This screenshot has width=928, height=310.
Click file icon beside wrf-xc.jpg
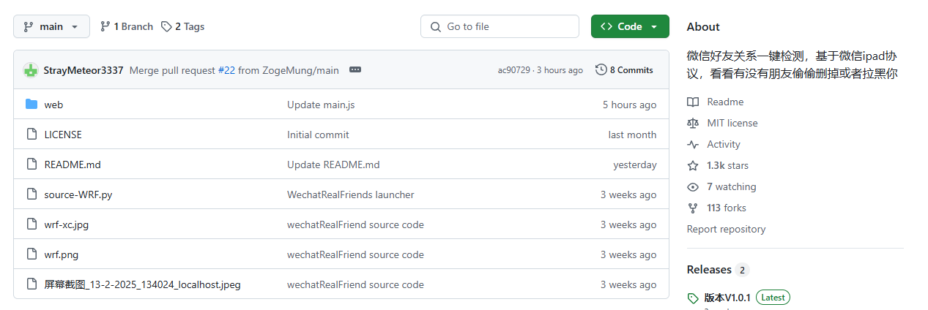31,224
